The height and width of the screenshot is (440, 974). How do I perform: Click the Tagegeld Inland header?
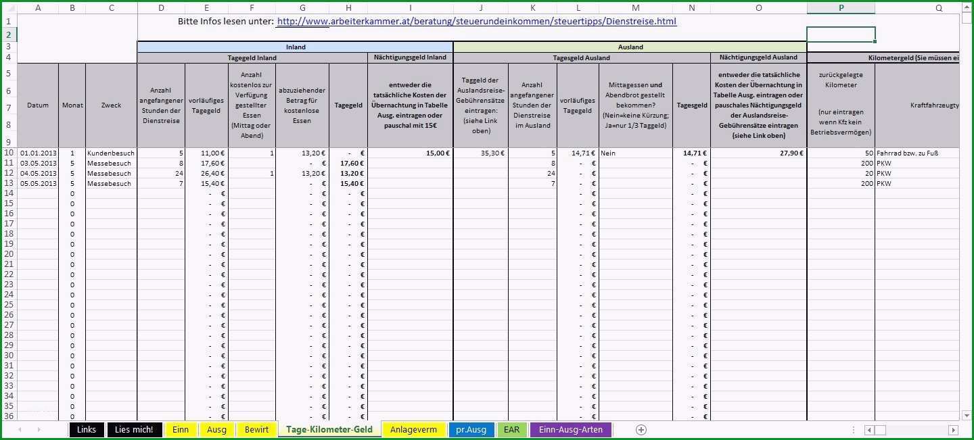252,58
